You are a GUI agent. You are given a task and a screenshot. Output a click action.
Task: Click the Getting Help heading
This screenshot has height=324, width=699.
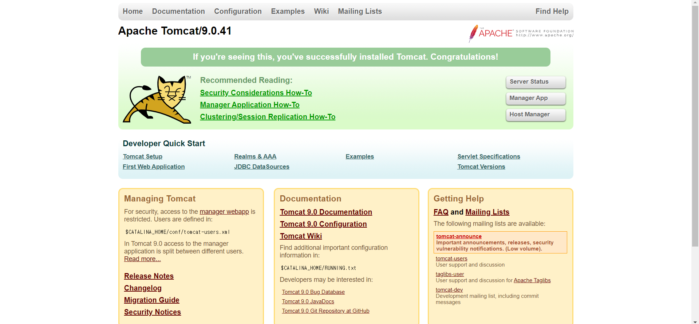click(458, 199)
